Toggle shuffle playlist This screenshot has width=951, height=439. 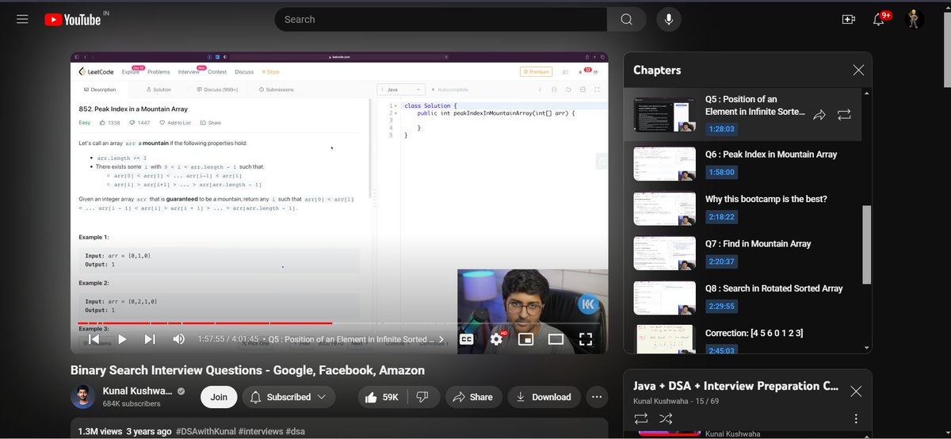pos(665,418)
